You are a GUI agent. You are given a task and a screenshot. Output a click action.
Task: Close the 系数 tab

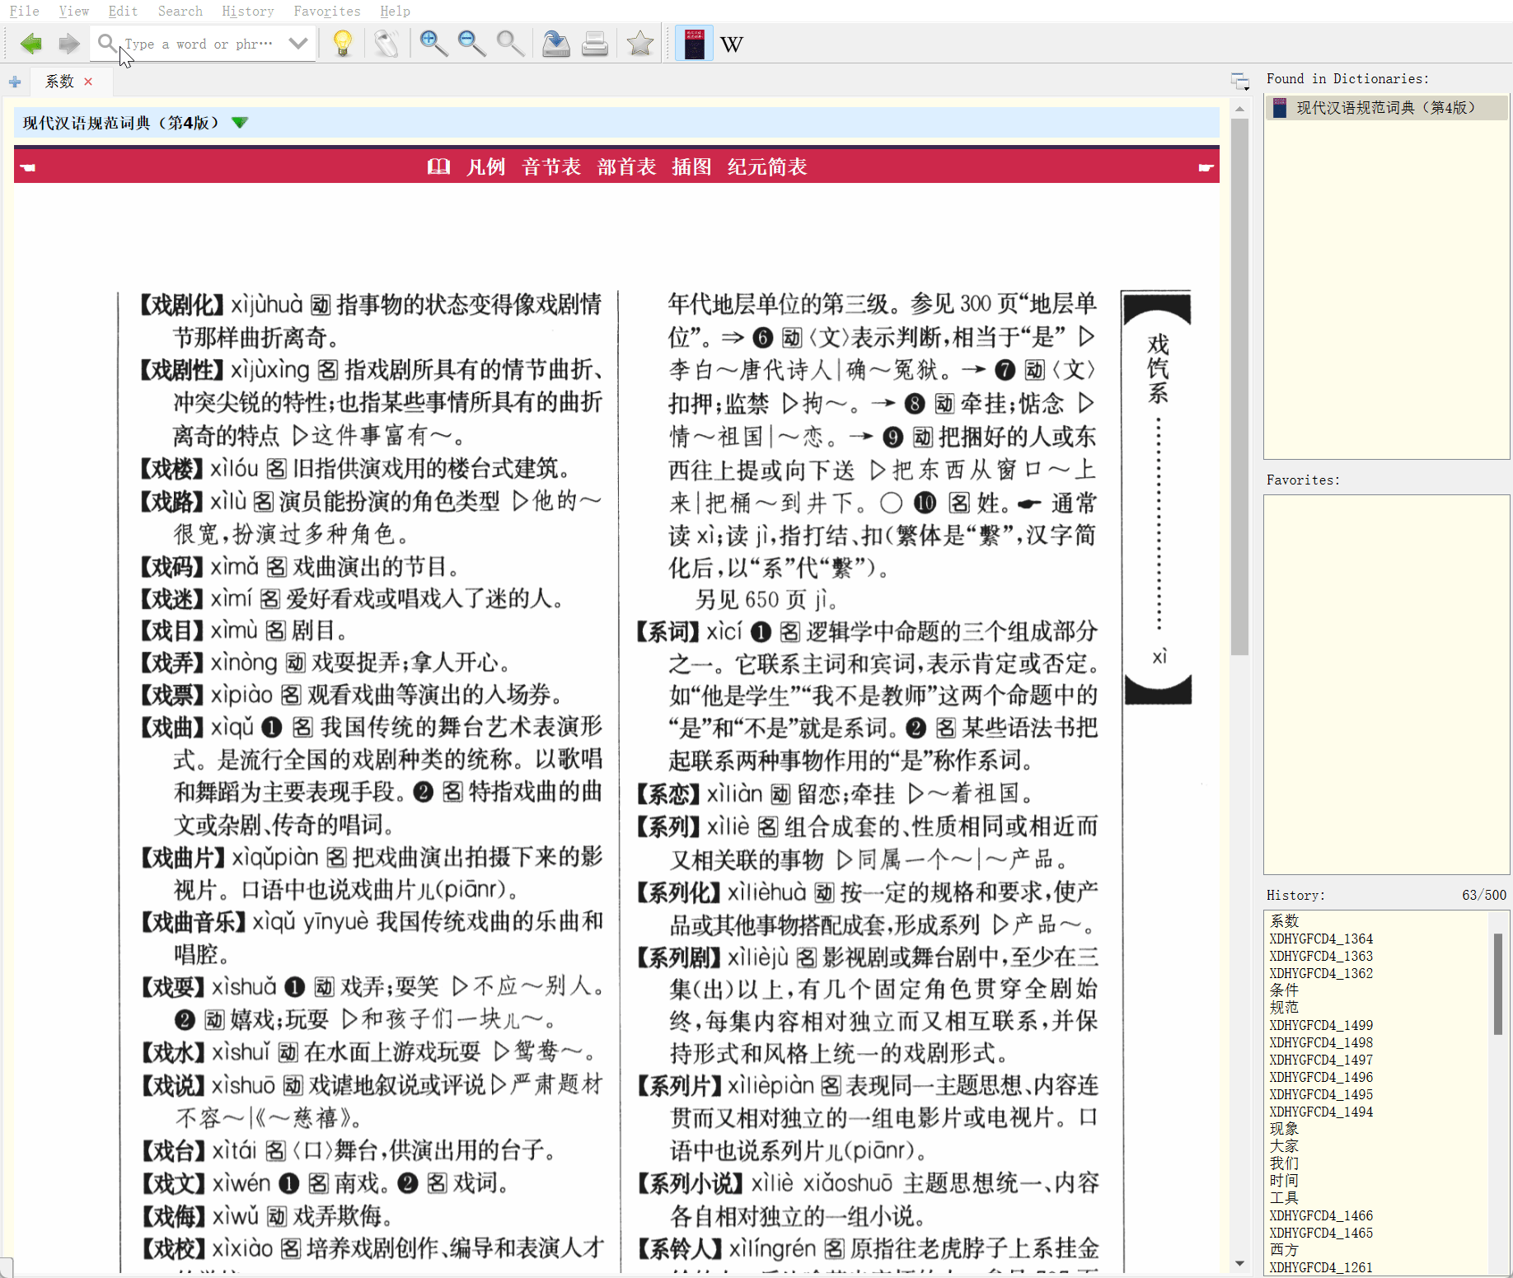point(88,82)
